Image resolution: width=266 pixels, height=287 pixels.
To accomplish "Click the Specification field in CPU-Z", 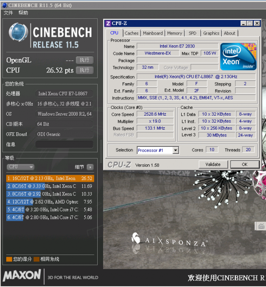I will point(196,77).
